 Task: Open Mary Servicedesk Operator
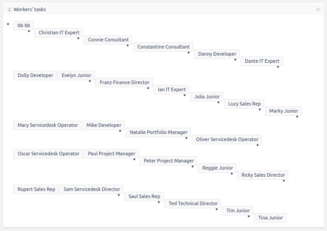(x=48, y=125)
